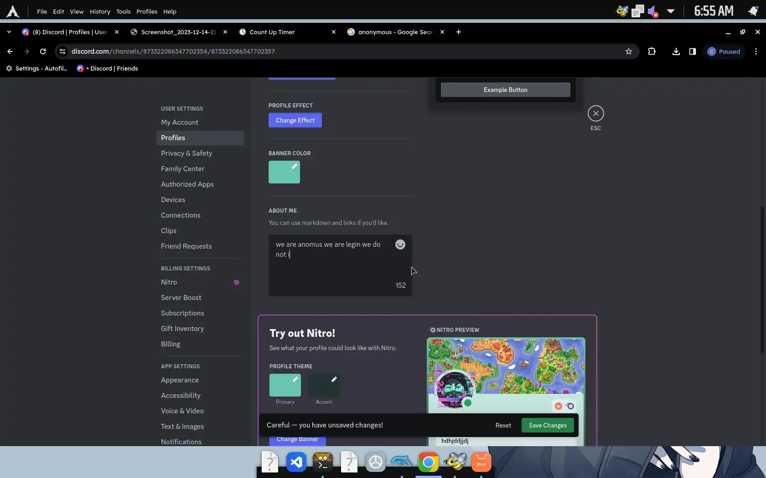Click inside the About Me text box
The image size is (766, 478).
[x=340, y=265]
